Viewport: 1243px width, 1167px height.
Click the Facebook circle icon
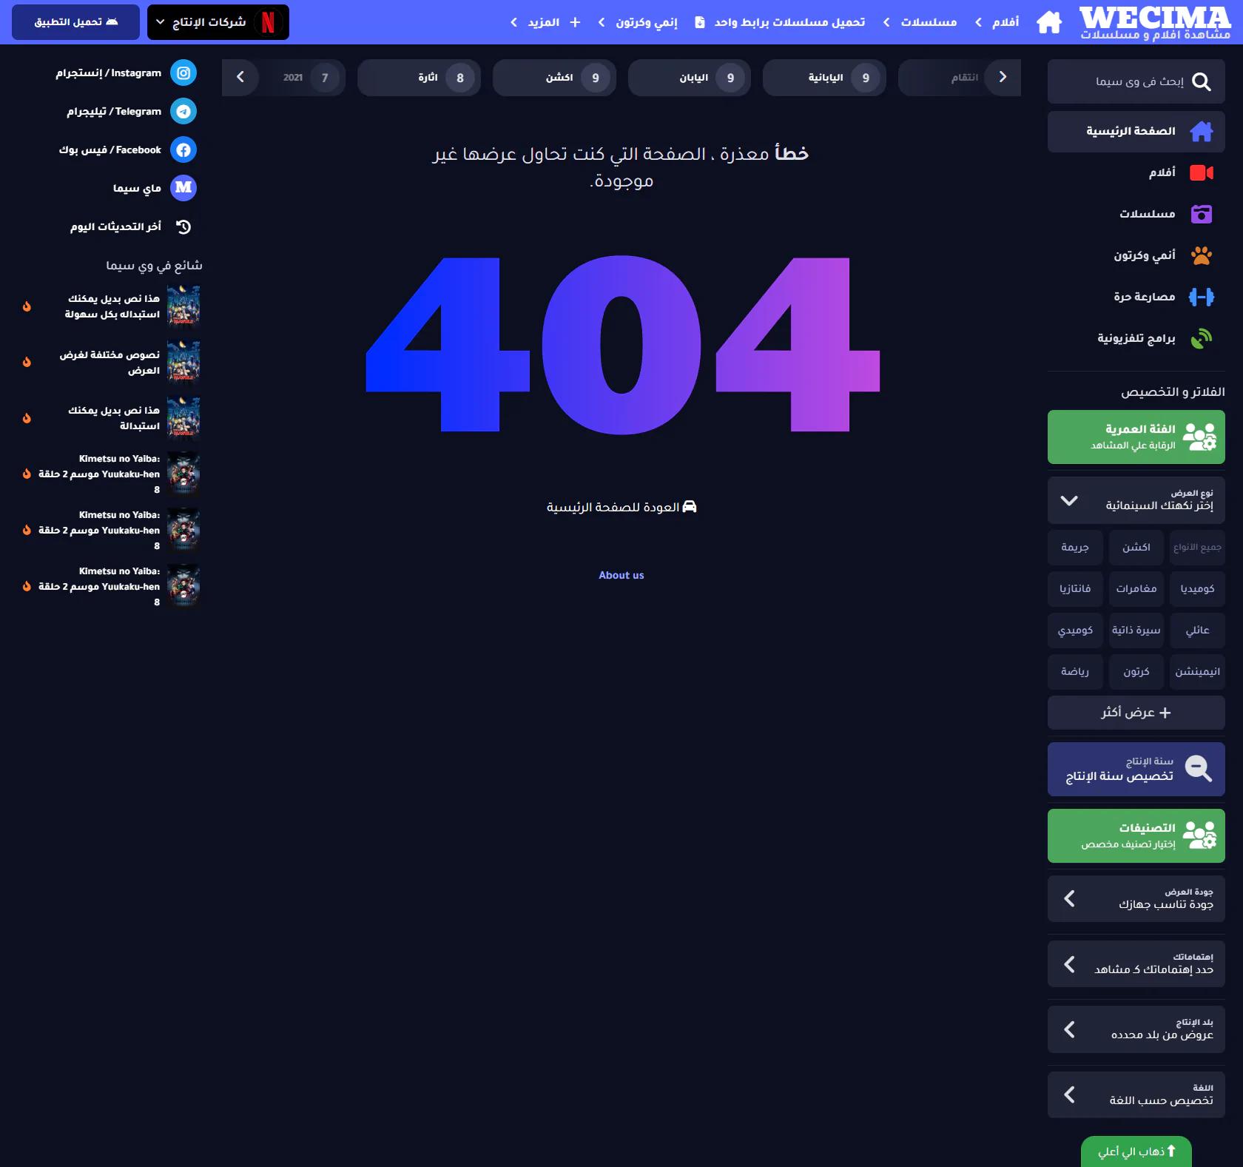pyautogui.click(x=183, y=150)
